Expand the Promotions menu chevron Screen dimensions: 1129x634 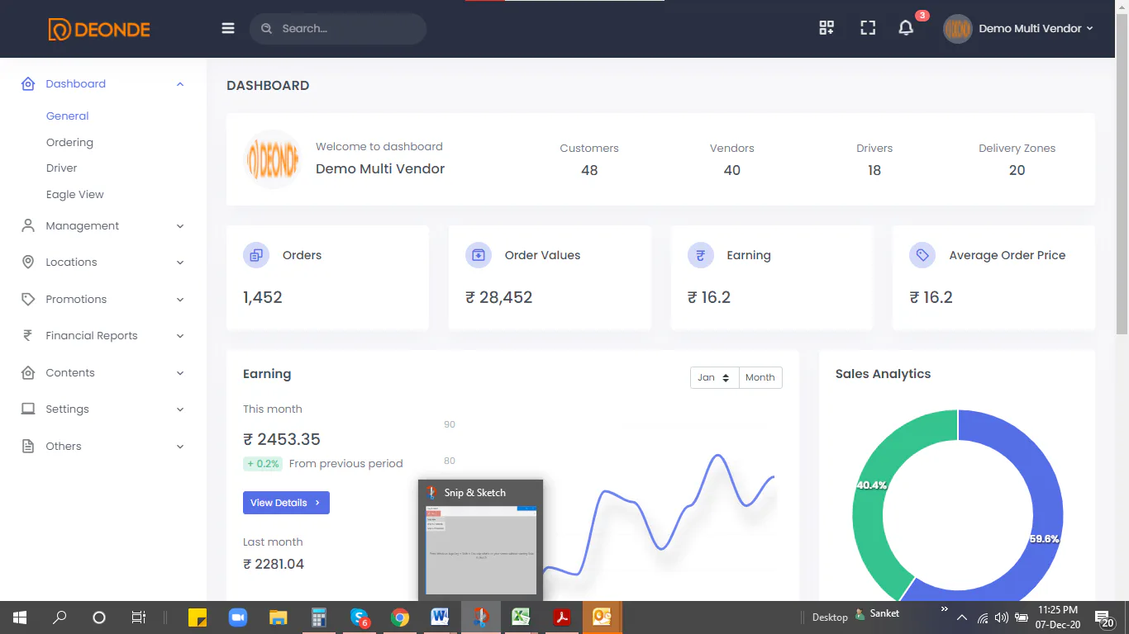180,300
